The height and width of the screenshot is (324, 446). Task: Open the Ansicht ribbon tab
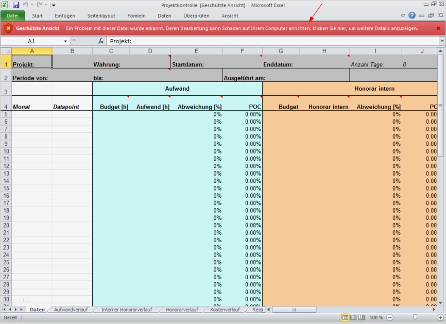230,15
